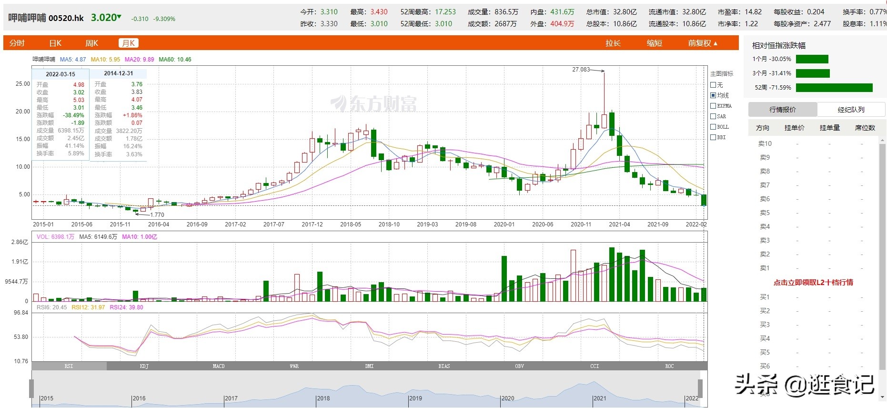Screen dimensions: 887x408
Task: Switch to the 分时 intraday chart tab
Action: coord(17,43)
